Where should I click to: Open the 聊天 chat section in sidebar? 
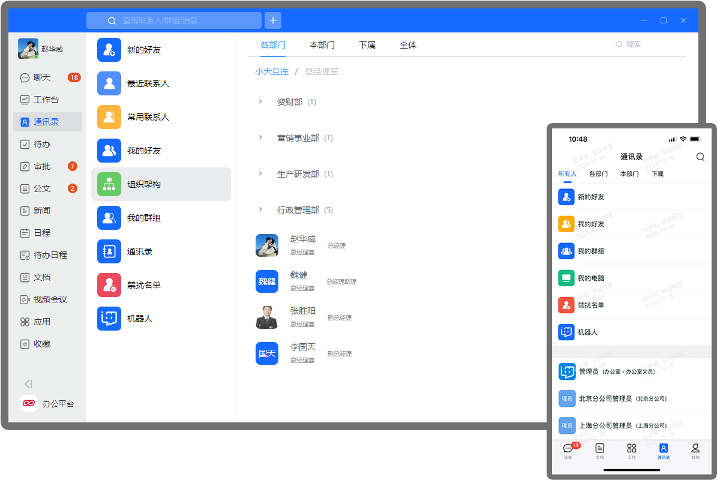click(x=47, y=78)
